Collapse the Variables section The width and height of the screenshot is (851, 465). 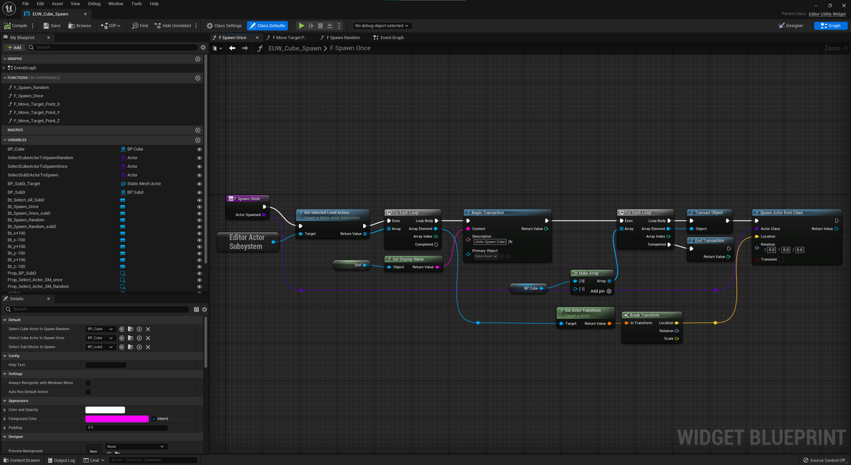5,140
